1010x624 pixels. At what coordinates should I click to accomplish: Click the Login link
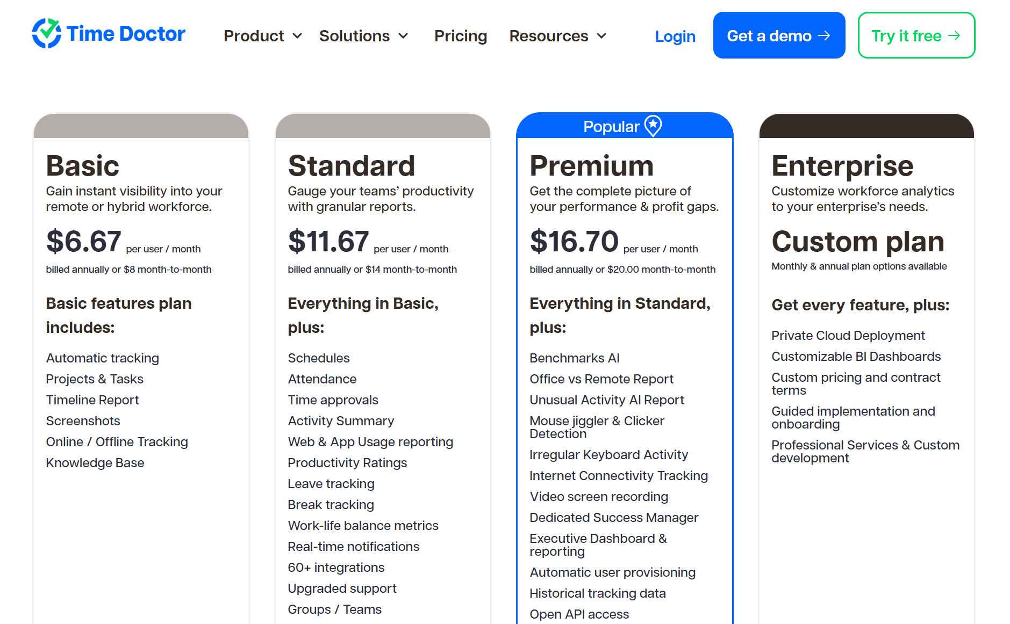(x=675, y=36)
